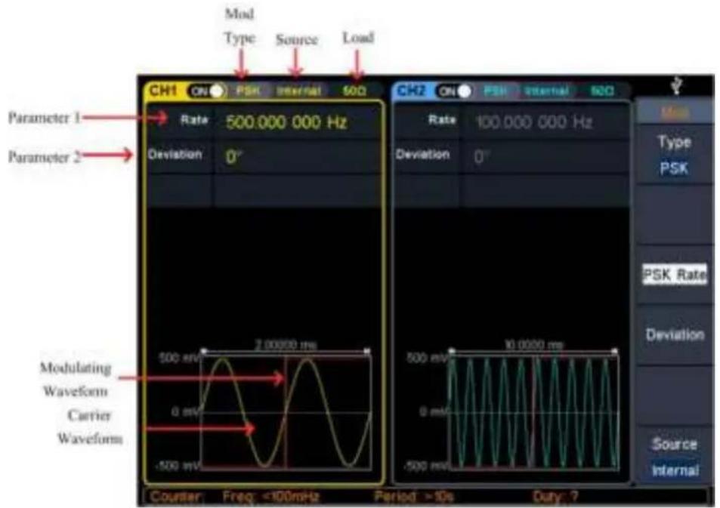Click the Duty reading in status bar

555,496
